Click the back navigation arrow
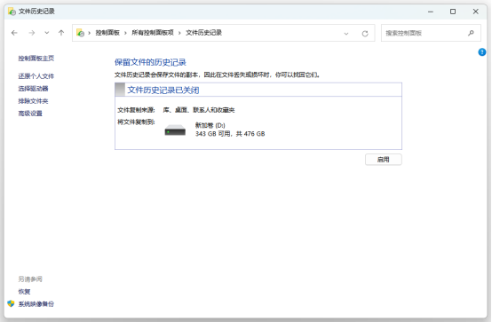 (14, 33)
